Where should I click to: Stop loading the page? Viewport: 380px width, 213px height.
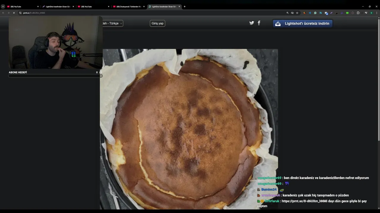tap(14, 13)
